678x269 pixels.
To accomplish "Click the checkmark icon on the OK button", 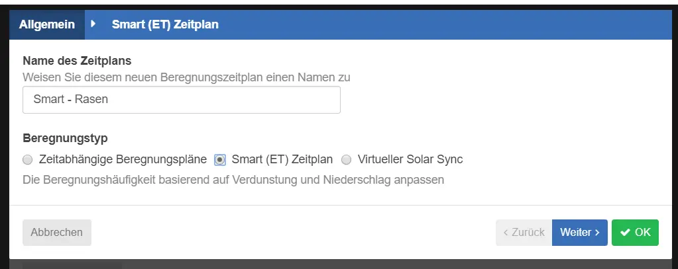I will (625, 233).
